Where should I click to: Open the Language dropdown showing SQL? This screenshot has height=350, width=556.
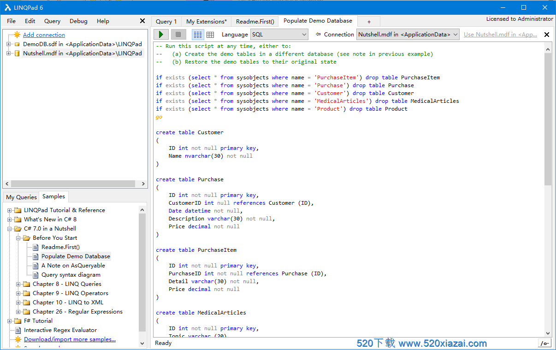pos(279,35)
